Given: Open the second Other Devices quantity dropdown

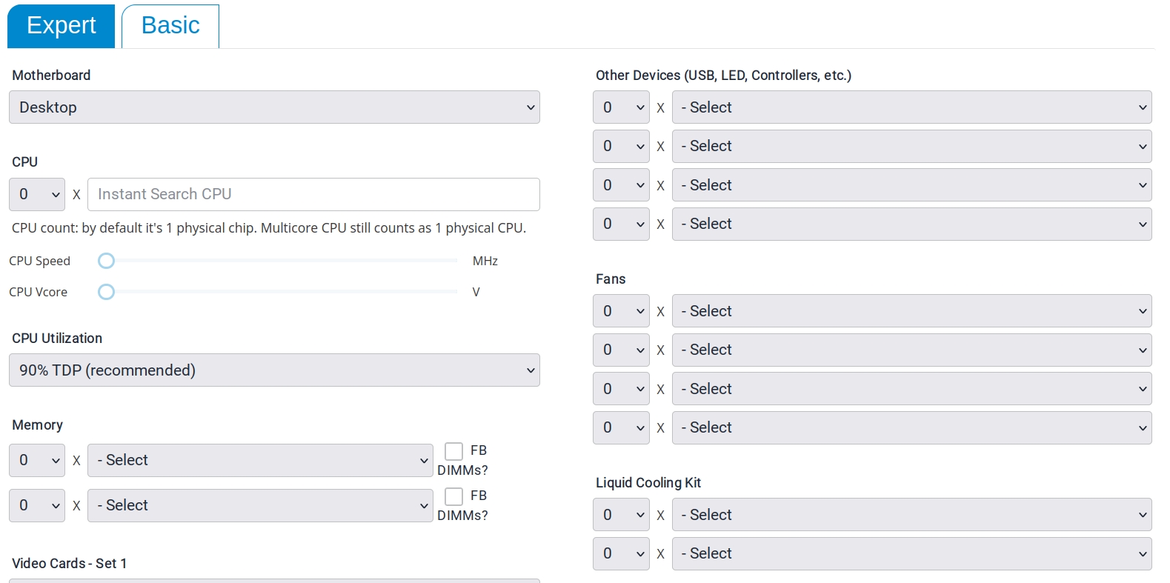Looking at the screenshot, I should point(621,146).
